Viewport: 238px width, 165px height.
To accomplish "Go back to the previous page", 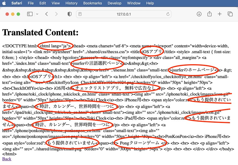I will tap(47, 14).
